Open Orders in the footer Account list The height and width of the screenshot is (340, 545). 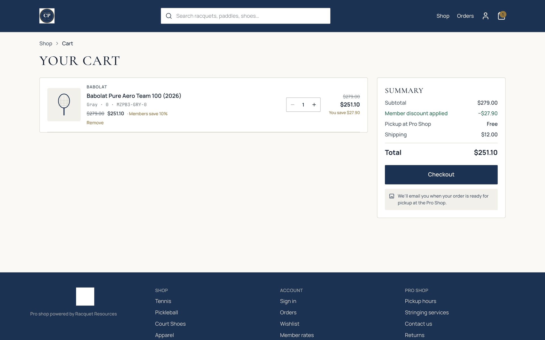(x=288, y=313)
